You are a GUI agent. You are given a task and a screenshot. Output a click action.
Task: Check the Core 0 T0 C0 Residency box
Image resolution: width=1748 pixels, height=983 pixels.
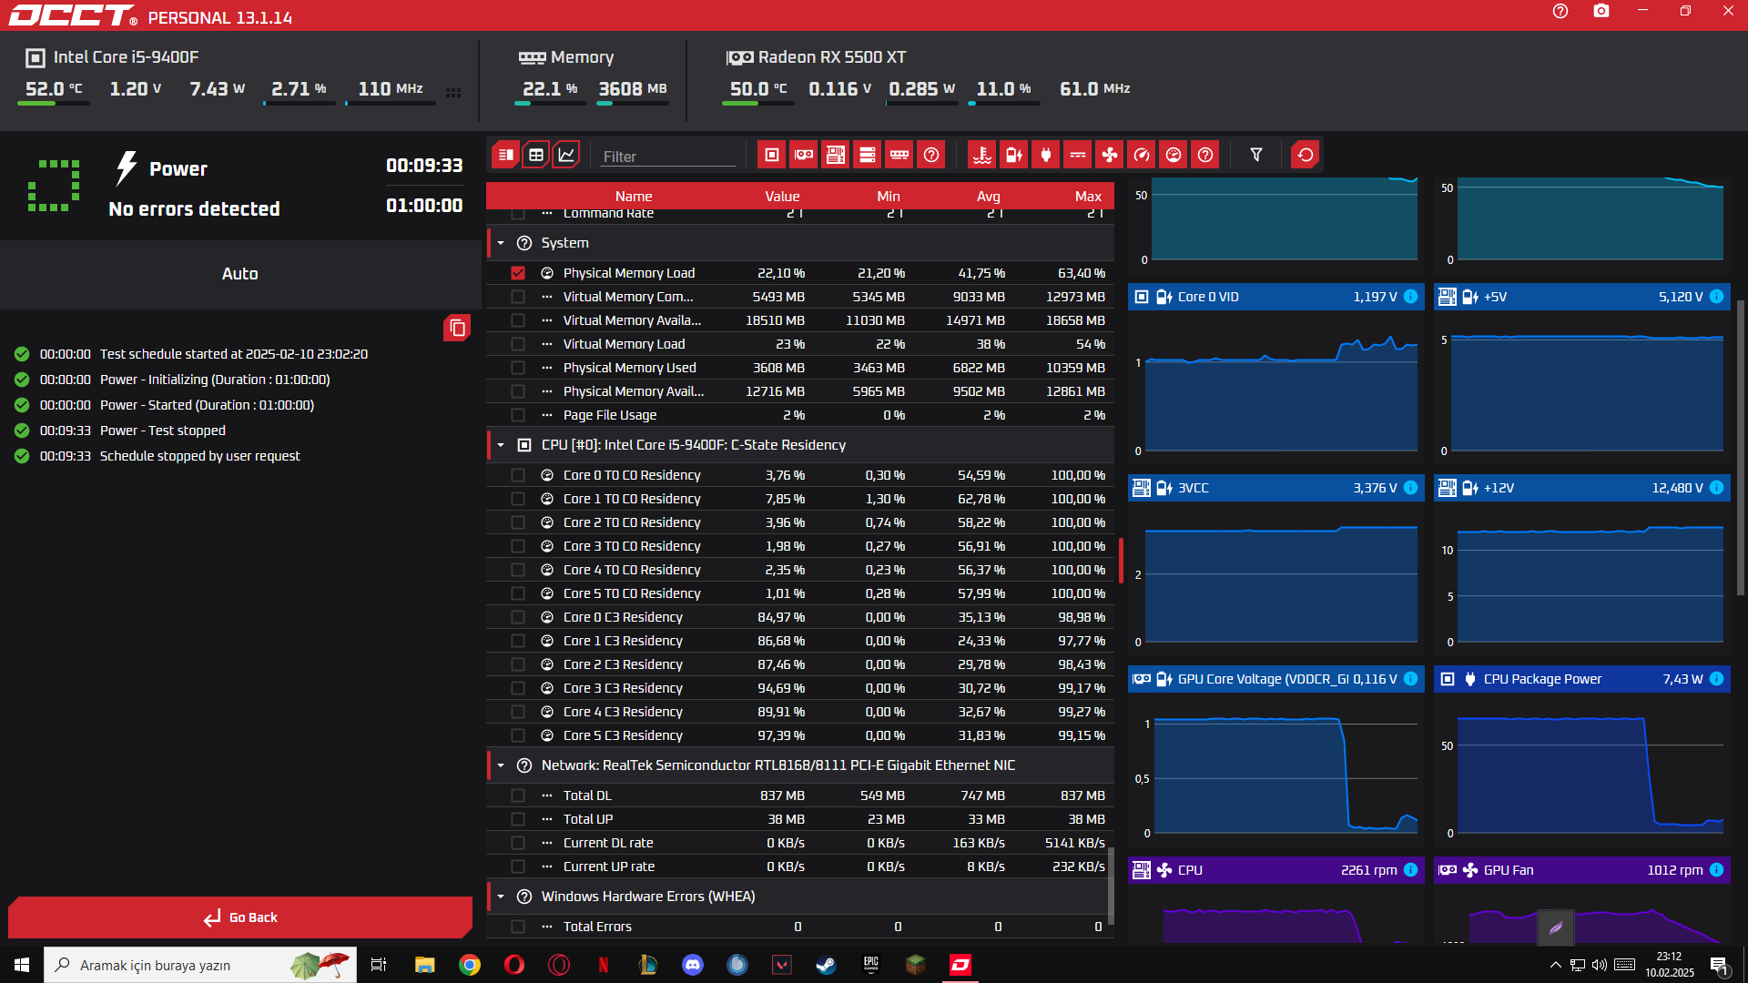click(518, 475)
